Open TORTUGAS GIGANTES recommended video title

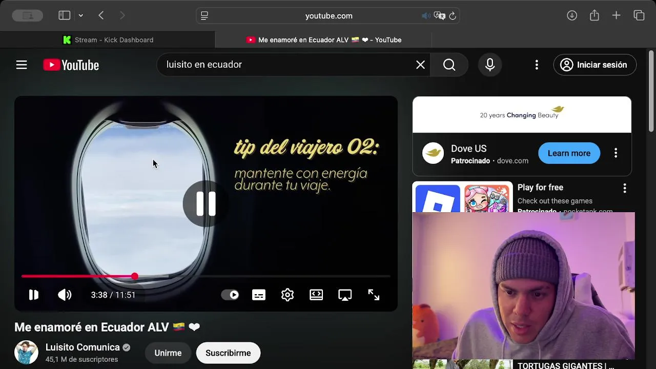(566, 365)
